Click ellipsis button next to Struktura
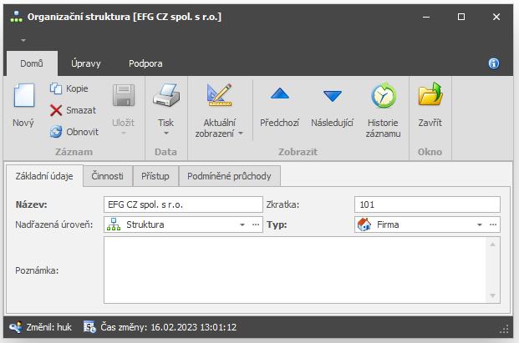 (256, 224)
